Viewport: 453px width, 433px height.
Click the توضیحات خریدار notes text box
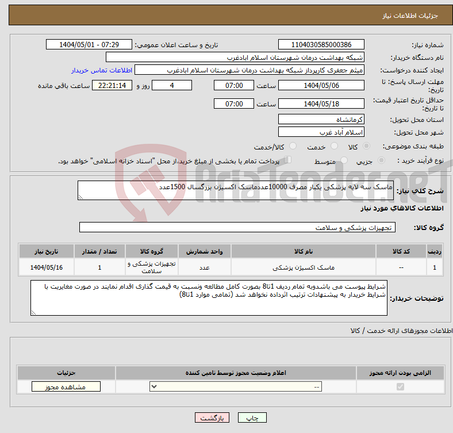tap(209, 297)
